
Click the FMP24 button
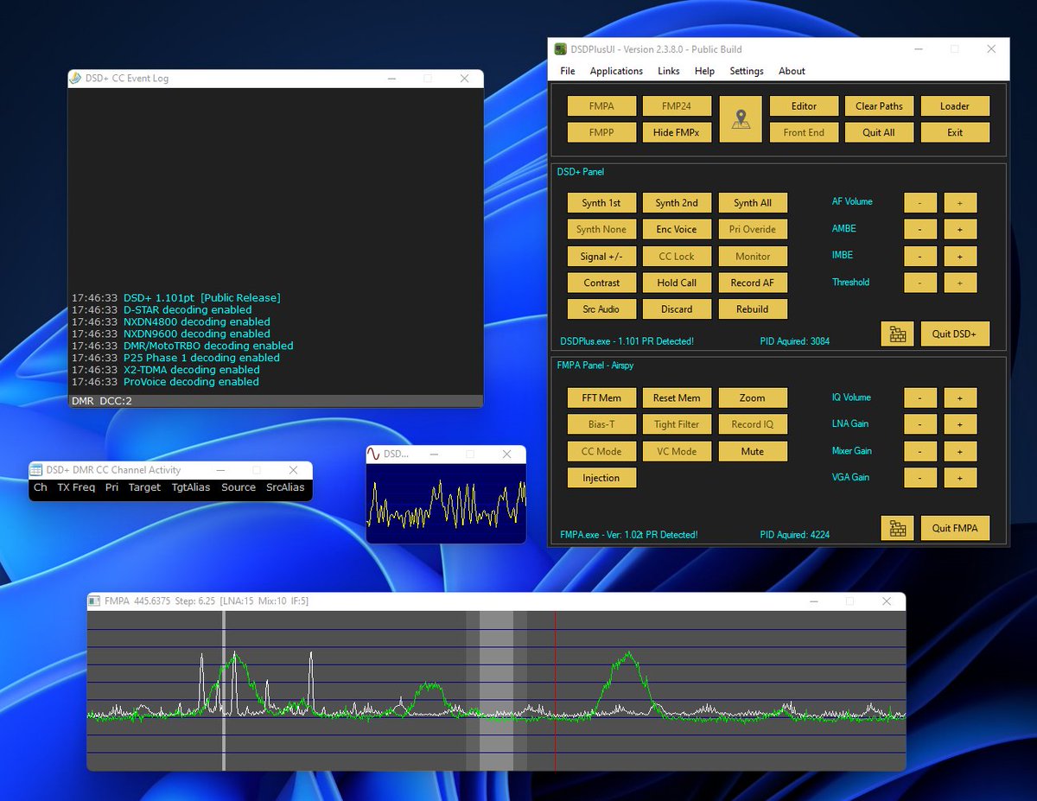677,106
